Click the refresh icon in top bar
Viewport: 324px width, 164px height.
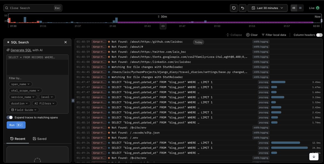(x=234, y=8)
